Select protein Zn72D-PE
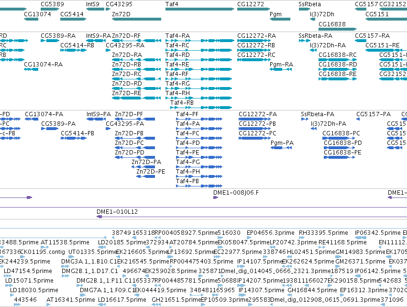The height and width of the screenshot is (307, 407). tap(146, 176)
